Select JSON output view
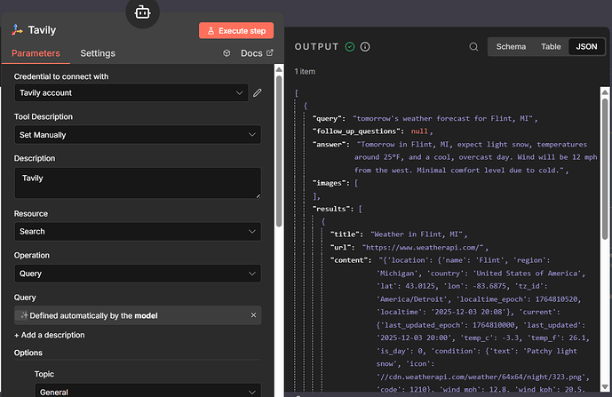Image resolution: width=612 pixels, height=397 pixels. pos(587,46)
